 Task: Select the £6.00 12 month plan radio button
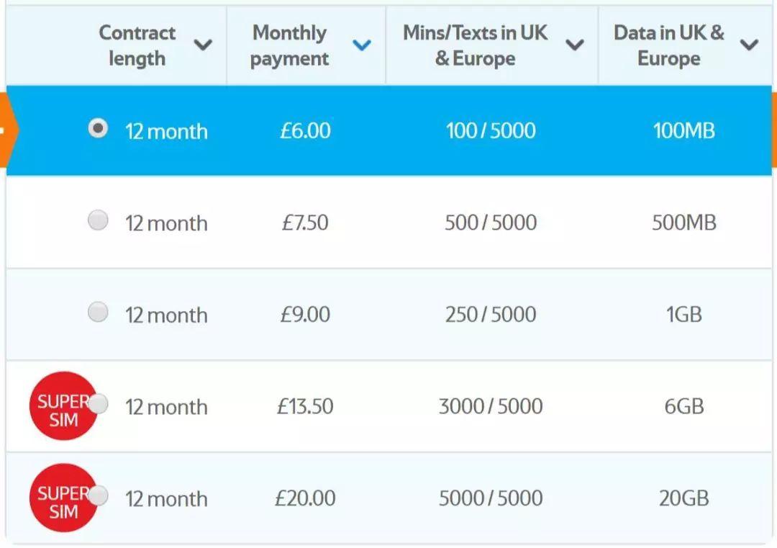click(98, 129)
